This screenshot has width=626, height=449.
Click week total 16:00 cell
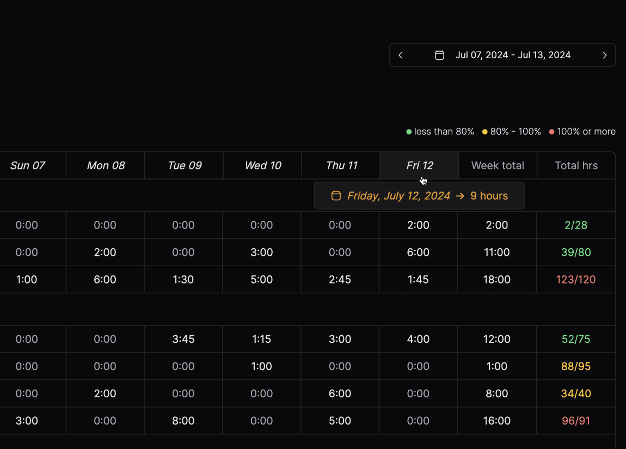tap(496, 421)
